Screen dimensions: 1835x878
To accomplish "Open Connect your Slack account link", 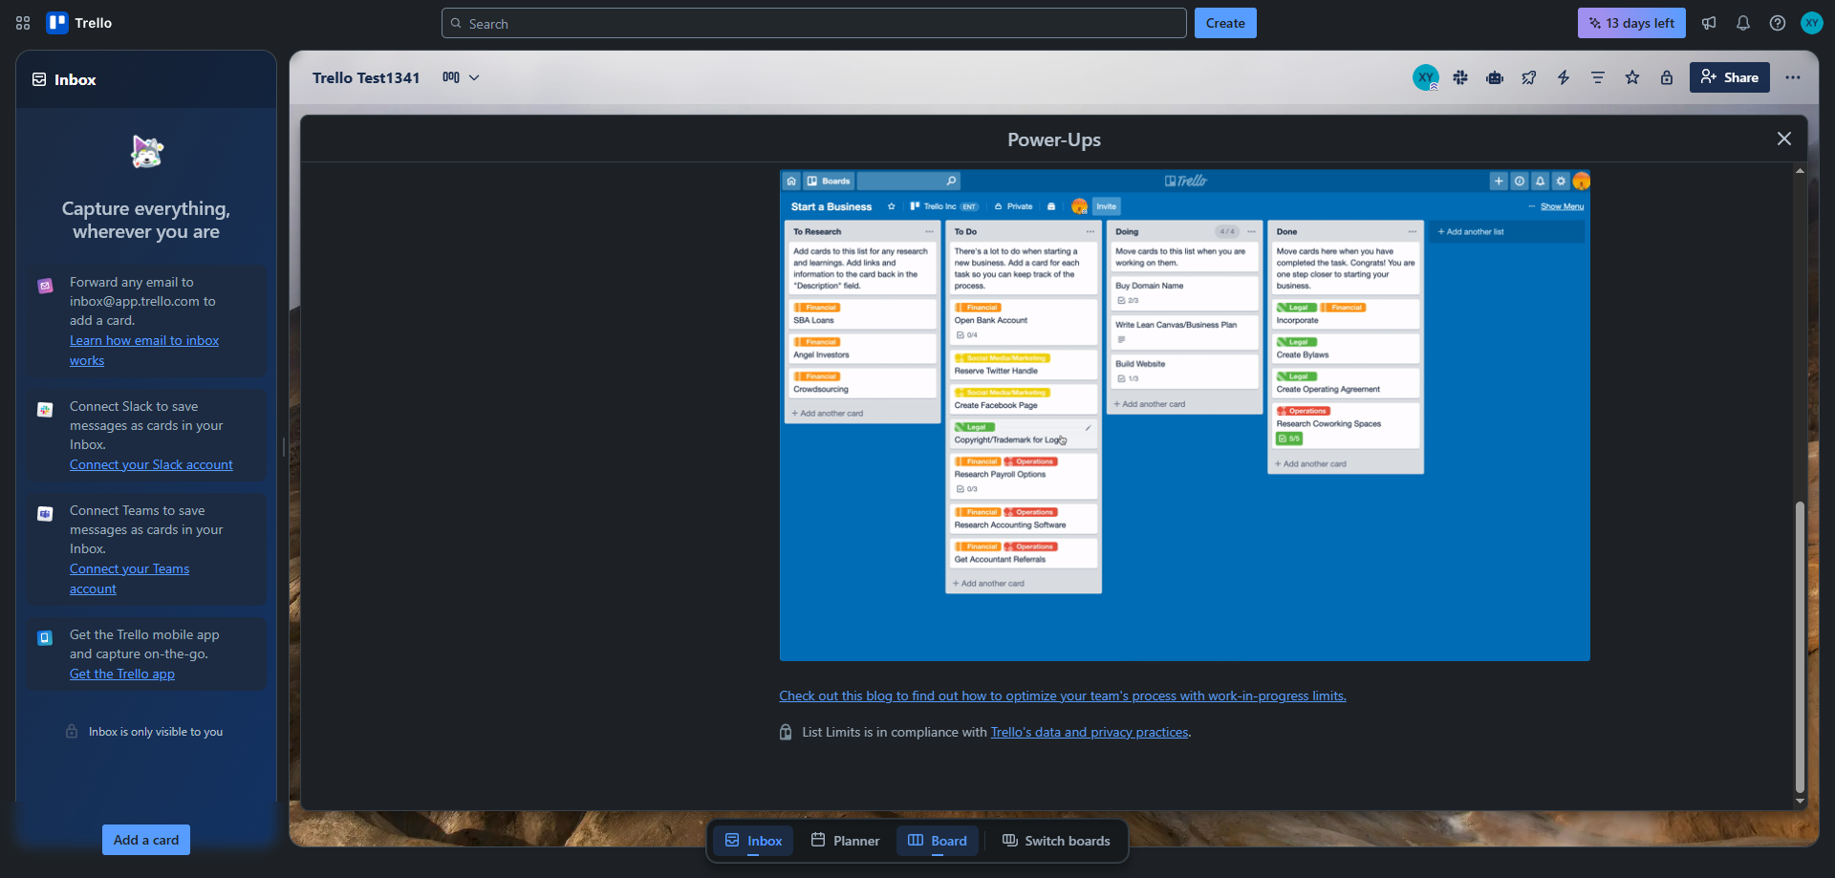I will coord(151,464).
